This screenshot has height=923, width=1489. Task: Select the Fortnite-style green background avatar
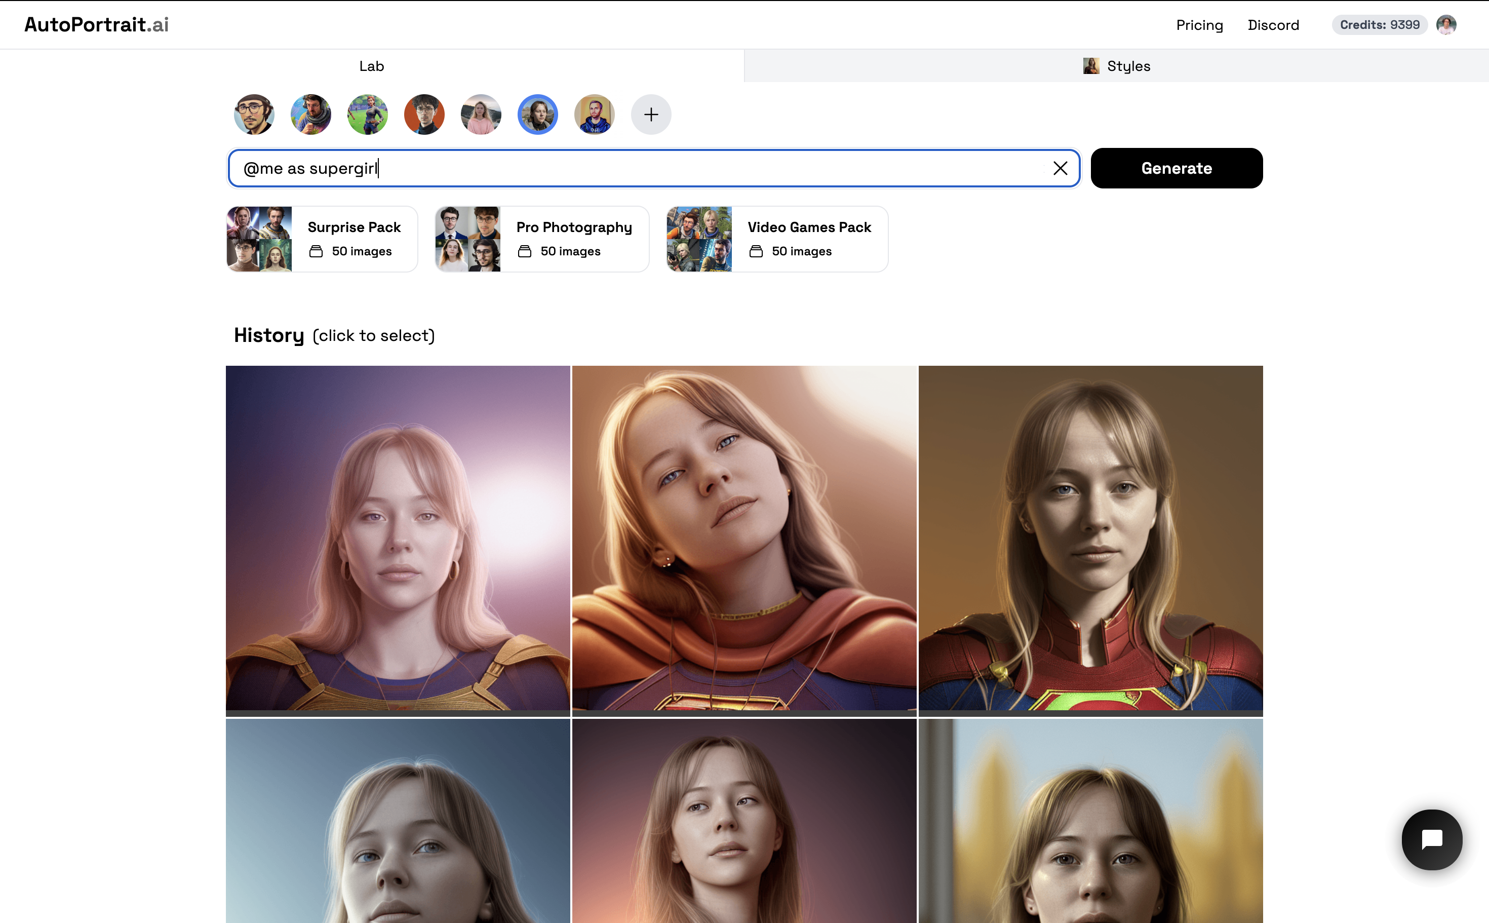(x=367, y=114)
